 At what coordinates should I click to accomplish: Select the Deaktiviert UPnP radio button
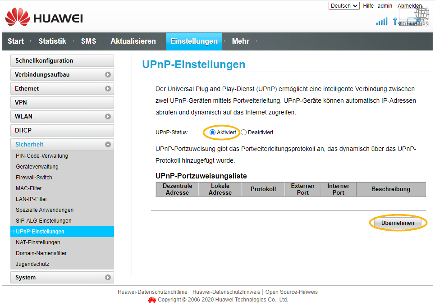[243, 132]
